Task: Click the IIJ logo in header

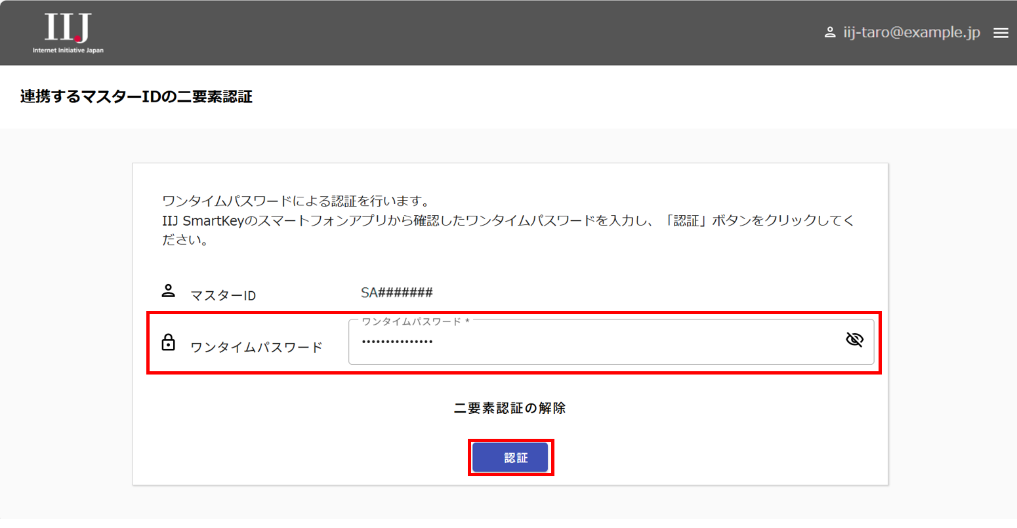Action: [68, 28]
